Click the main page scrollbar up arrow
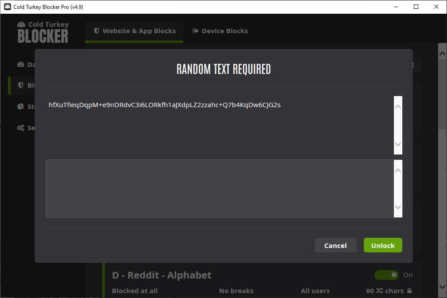Viewport: 447px width, 298px height. 442,54
